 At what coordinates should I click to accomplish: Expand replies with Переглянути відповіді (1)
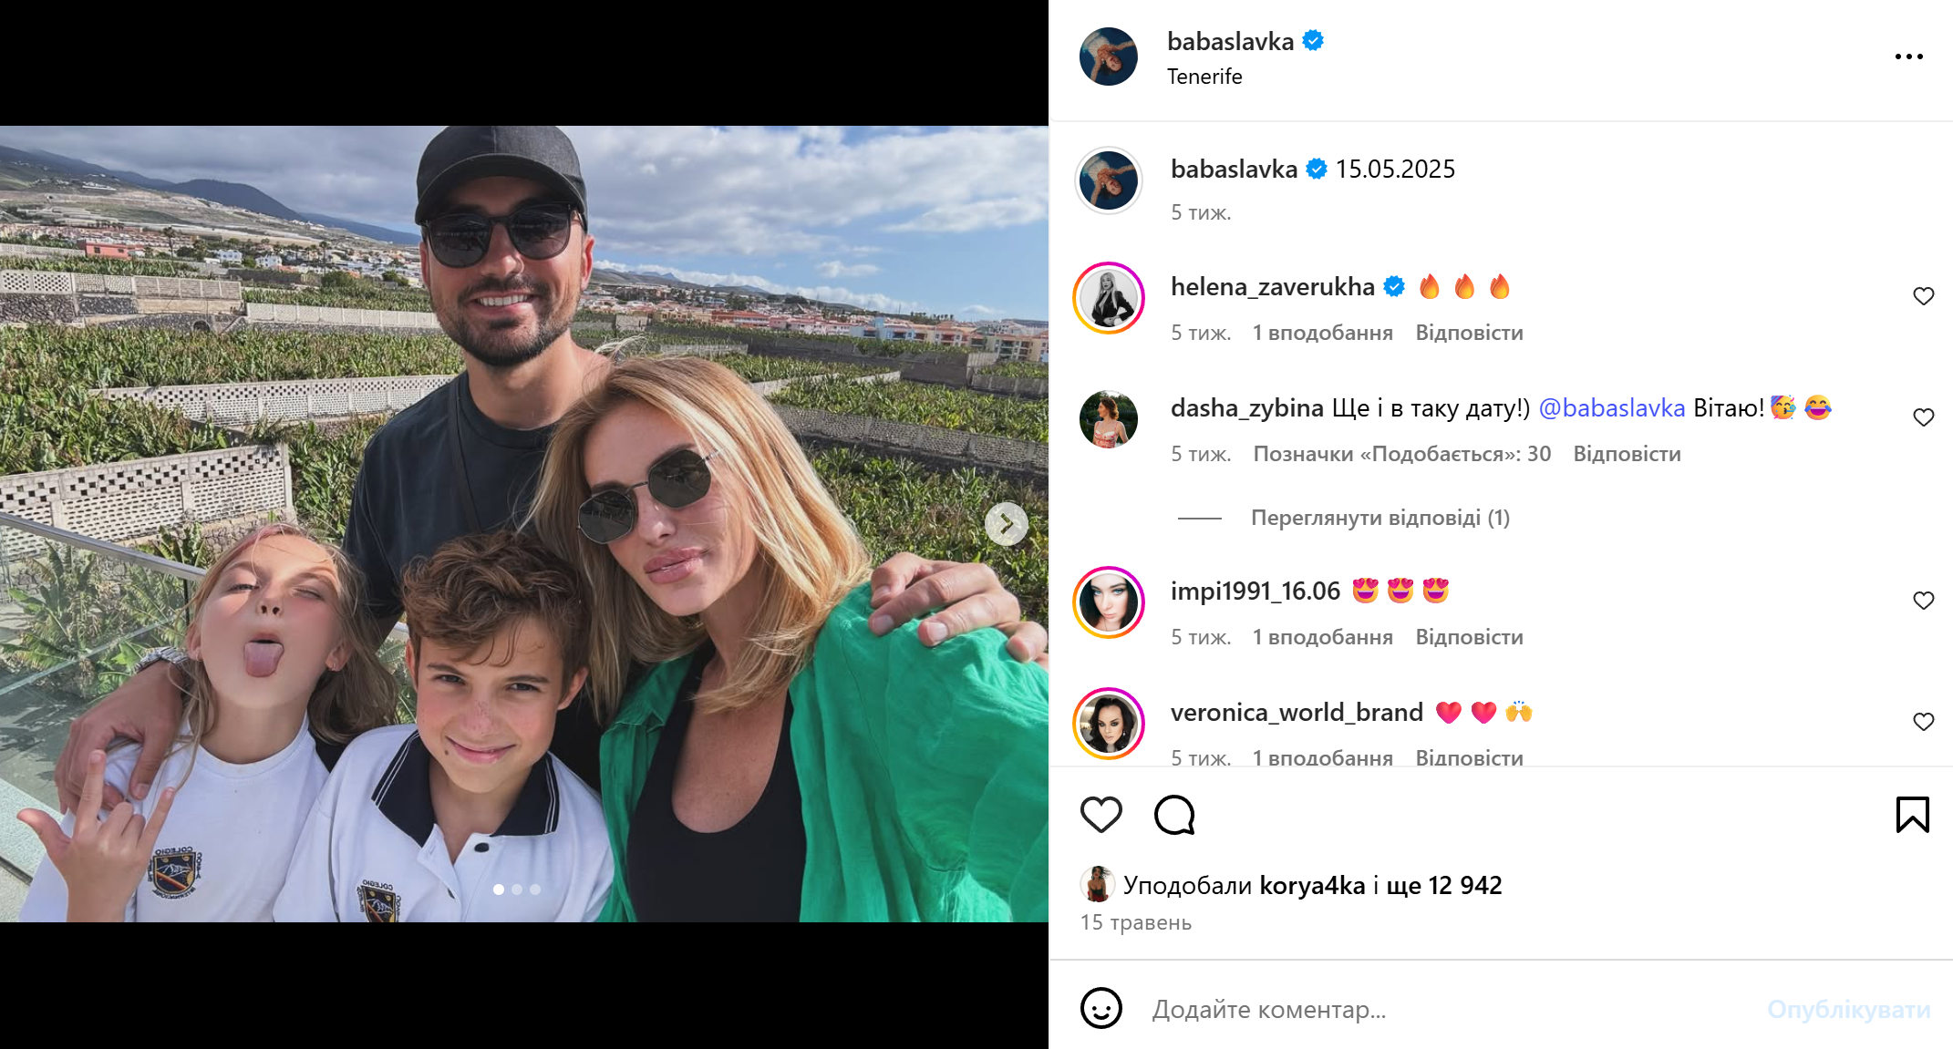pyautogui.click(x=1379, y=518)
